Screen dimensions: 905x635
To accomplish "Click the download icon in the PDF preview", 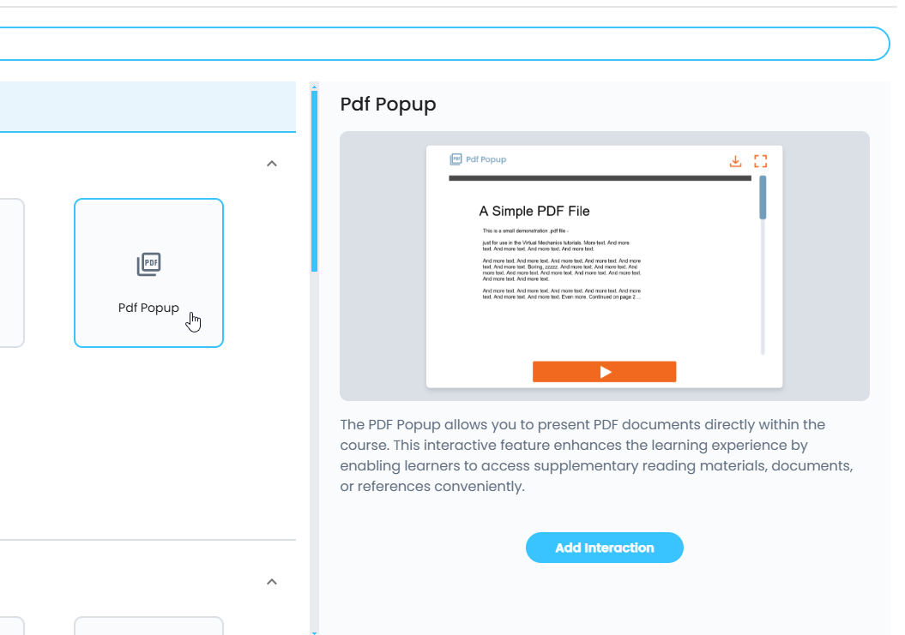I will point(735,161).
